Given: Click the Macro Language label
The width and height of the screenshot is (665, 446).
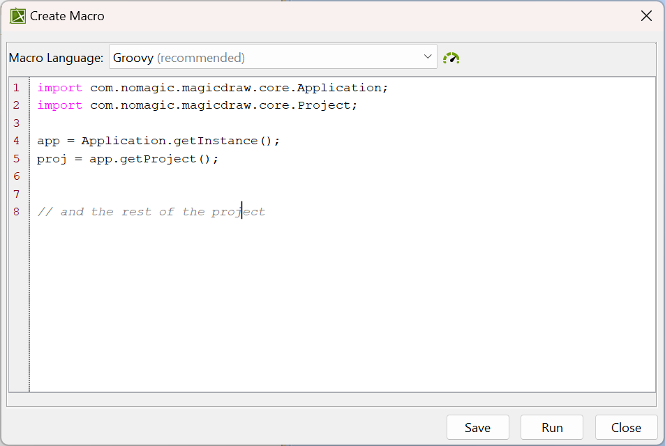Looking at the screenshot, I should [56, 57].
